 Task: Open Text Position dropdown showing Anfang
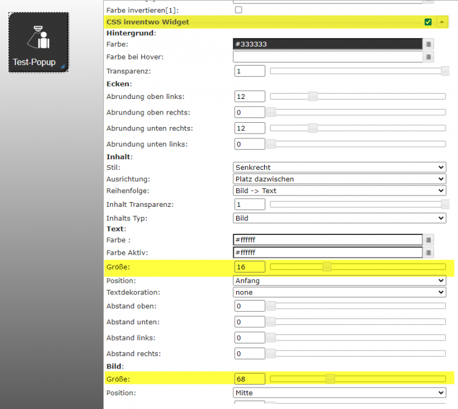[x=339, y=280]
